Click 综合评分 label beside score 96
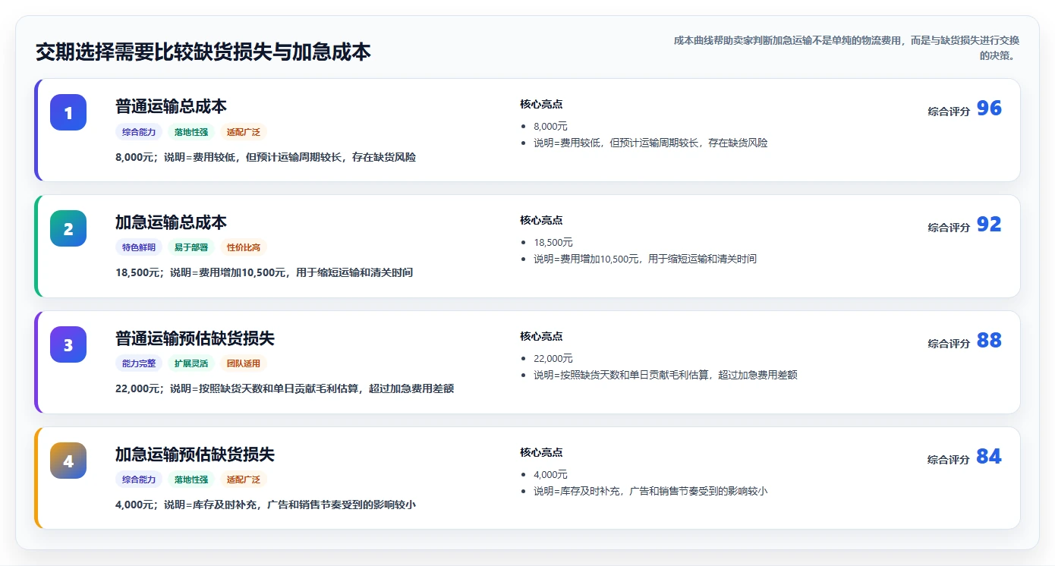This screenshot has width=1055, height=566. 949,112
